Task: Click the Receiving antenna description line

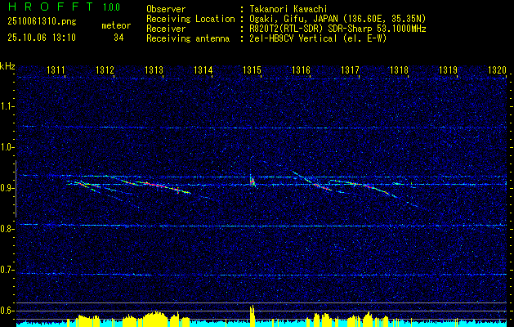Action: [266, 38]
